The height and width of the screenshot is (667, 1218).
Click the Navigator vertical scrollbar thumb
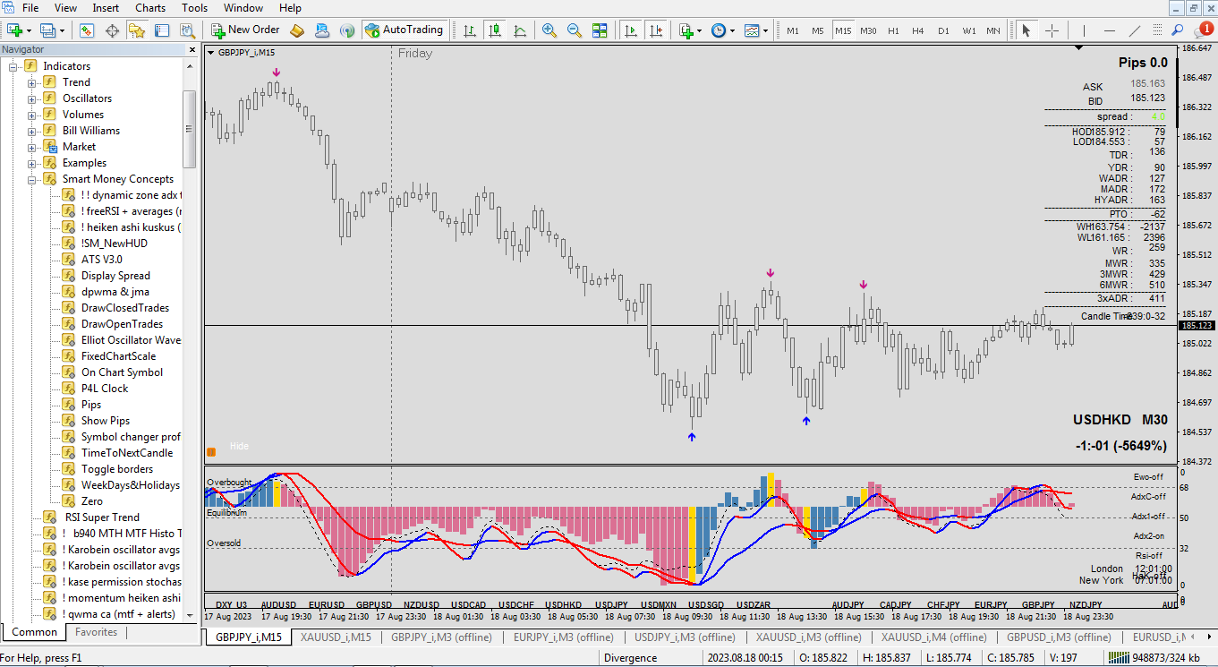pos(189,128)
